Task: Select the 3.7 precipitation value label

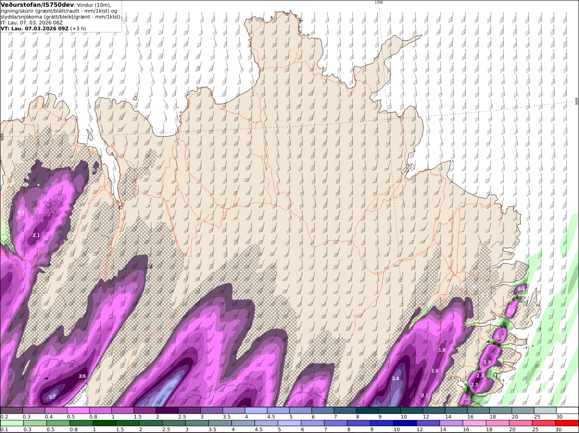Action: [x=52, y=397]
